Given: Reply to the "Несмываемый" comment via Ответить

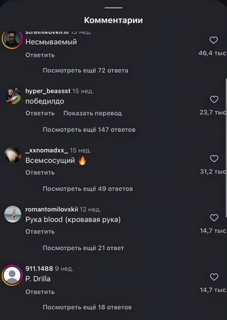Looking at the screenshot, I should (x=40, y=55).
